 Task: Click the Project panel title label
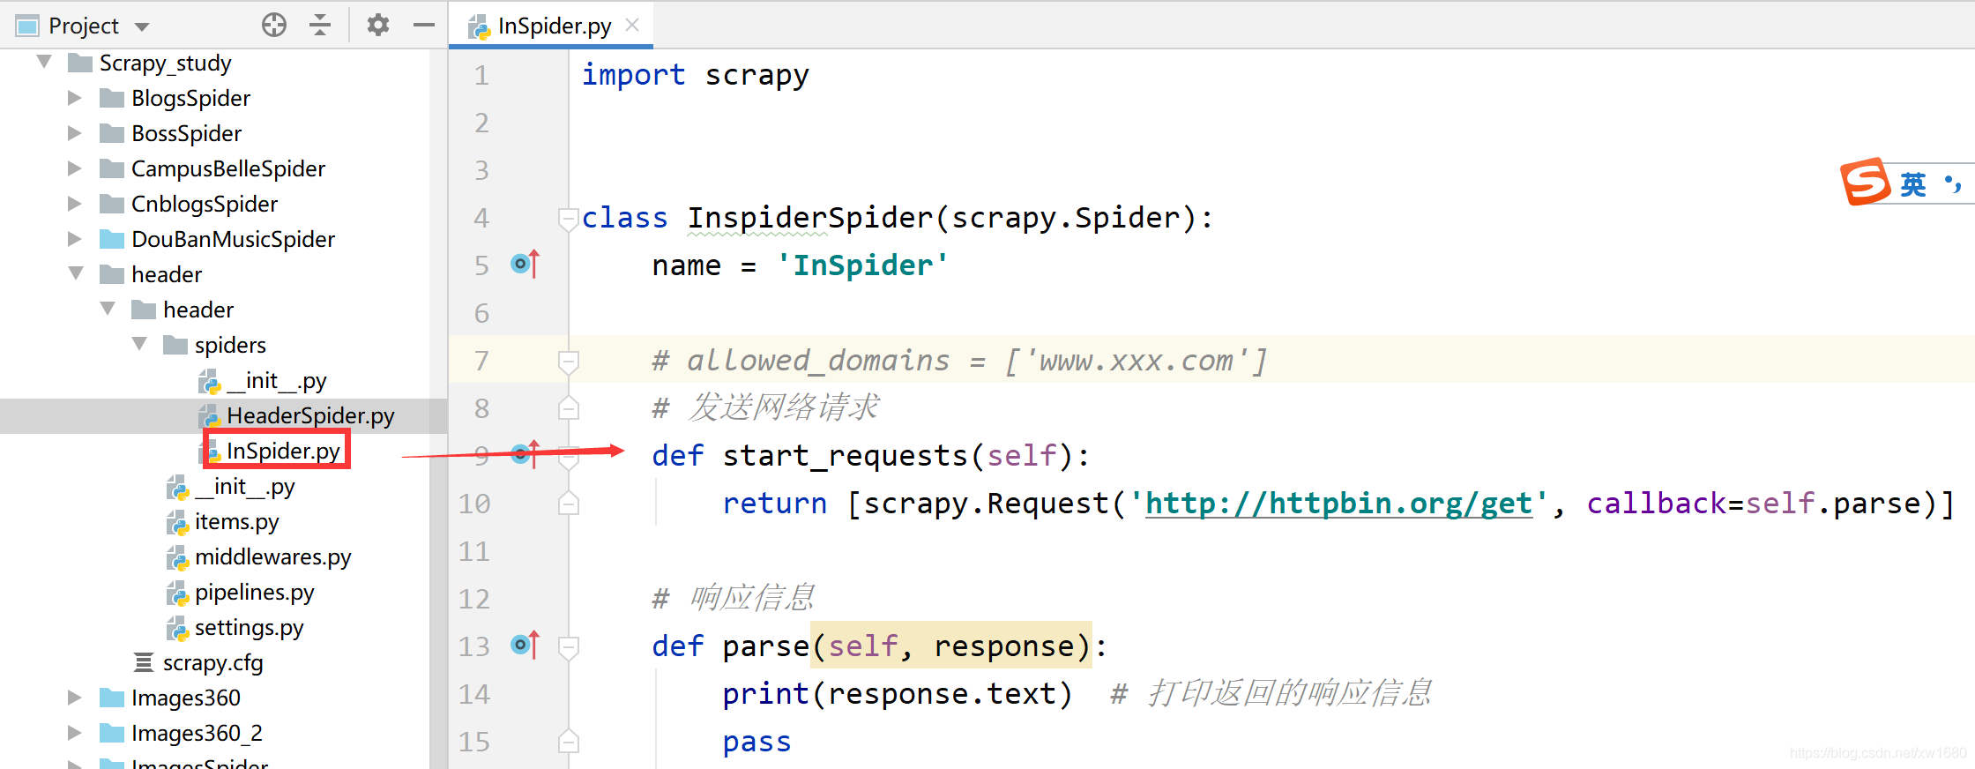[84, 26]
